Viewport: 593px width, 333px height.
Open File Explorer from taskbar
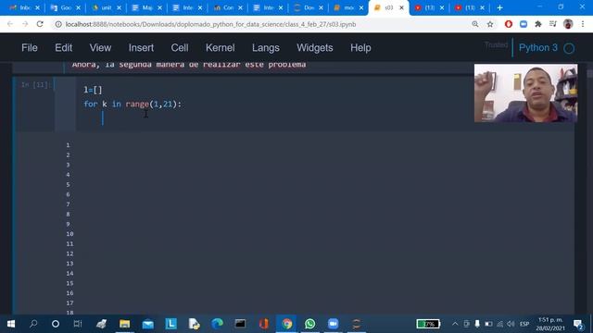124,324
